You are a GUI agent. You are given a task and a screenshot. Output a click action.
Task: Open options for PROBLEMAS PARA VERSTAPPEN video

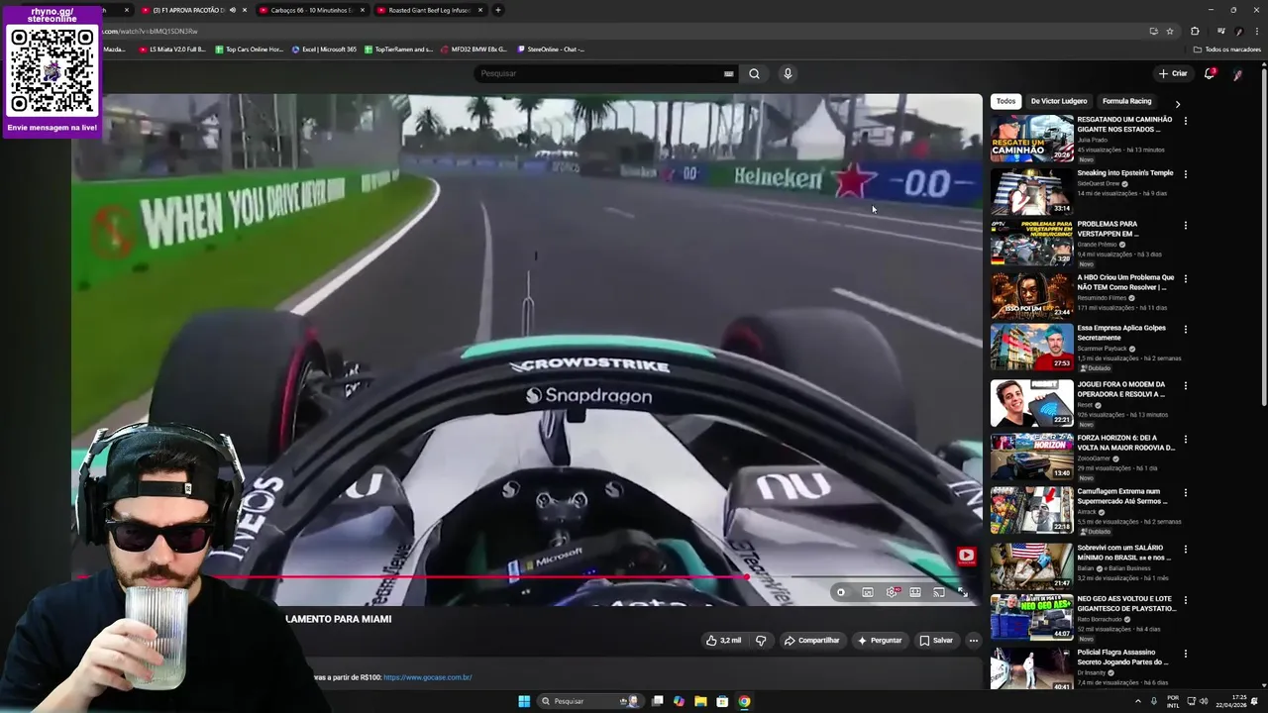[x=1185, y=226]
